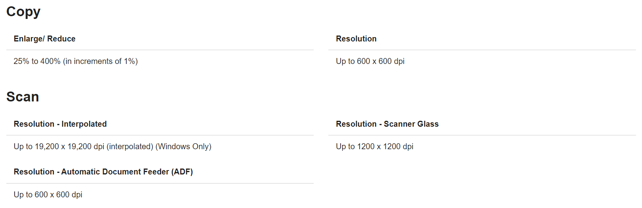Image resolution: width=642 pixels, height=208 pixels.
Task: Click the Scan section heading
Action: click(23, 97)
